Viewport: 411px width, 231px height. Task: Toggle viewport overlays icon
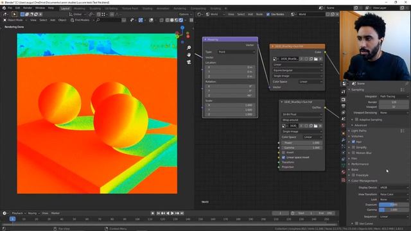[152, 20]
